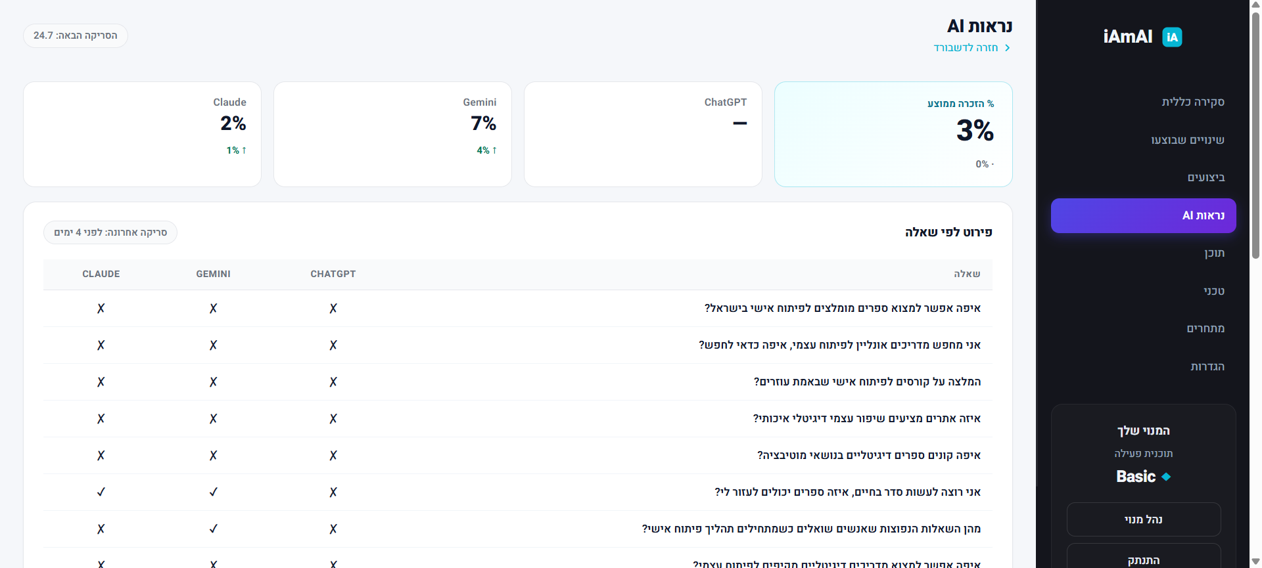This screenshot has width=1262, height=568.
Task: Click the ChatGPT X in the ספרים מומלצים row
Action: (333, 308)
